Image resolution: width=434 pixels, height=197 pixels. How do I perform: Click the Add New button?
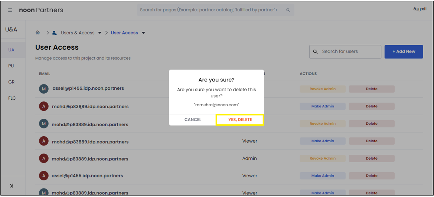click(404, 51)
